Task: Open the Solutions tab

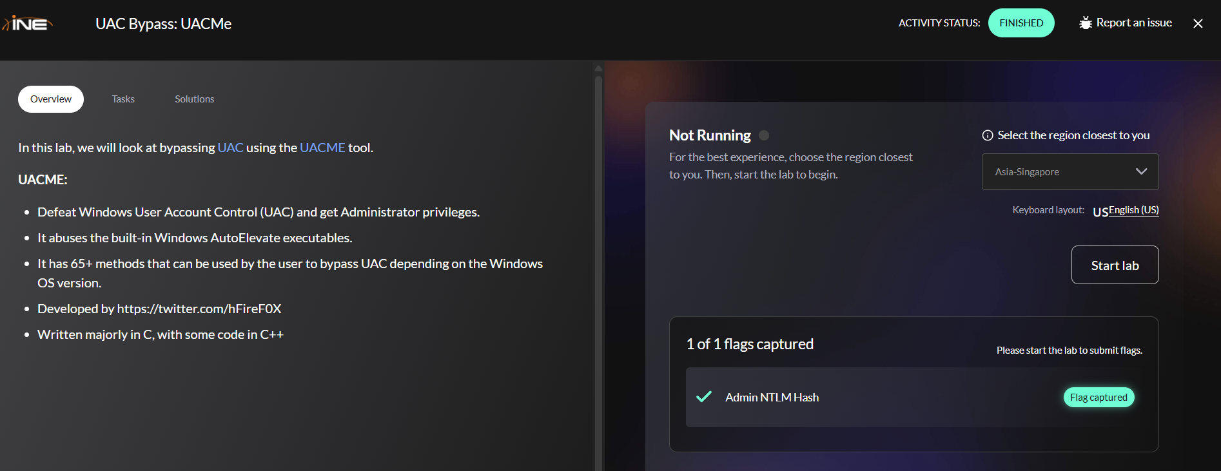Action: pos(195,99)
